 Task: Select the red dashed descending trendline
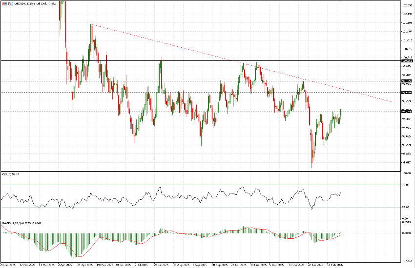pyautogui.click(x=195, y=51)
